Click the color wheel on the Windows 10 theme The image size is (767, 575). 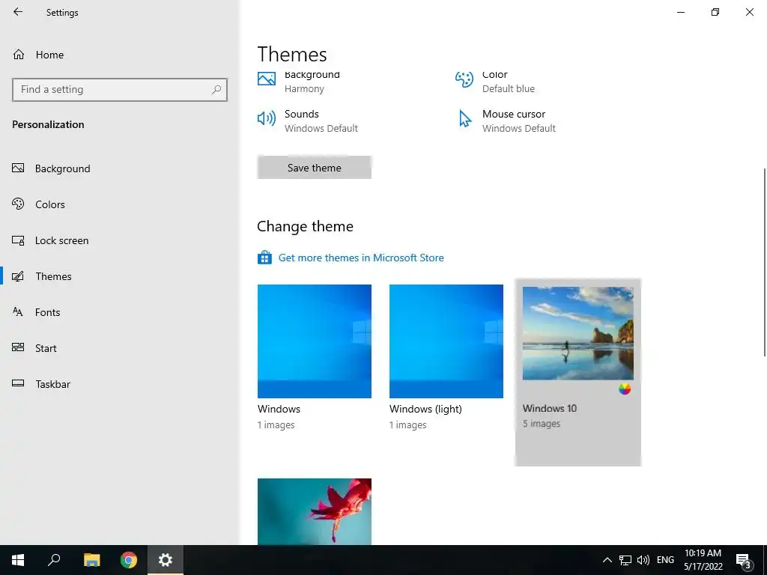(625, 389)
